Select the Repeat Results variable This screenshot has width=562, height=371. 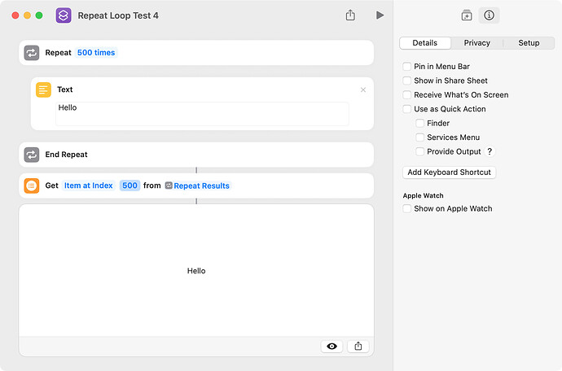click(198, 185)
